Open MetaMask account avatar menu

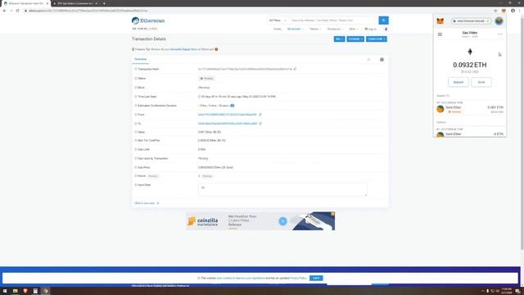point(499,21)
